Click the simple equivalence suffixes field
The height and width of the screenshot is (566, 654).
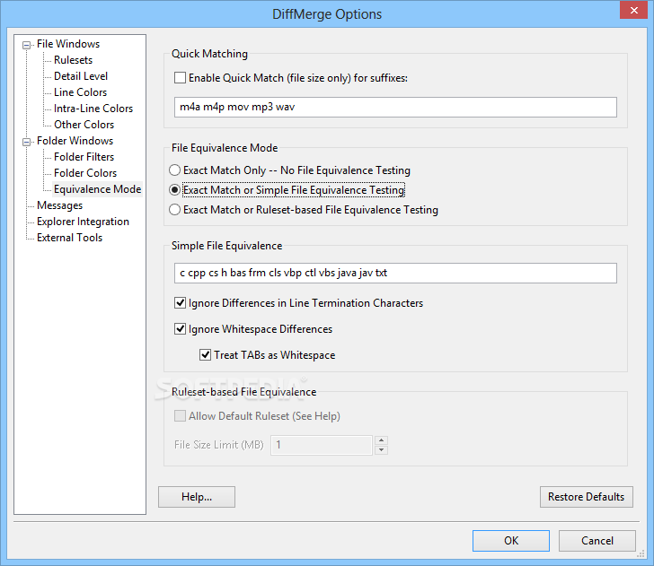coord(395,274)
